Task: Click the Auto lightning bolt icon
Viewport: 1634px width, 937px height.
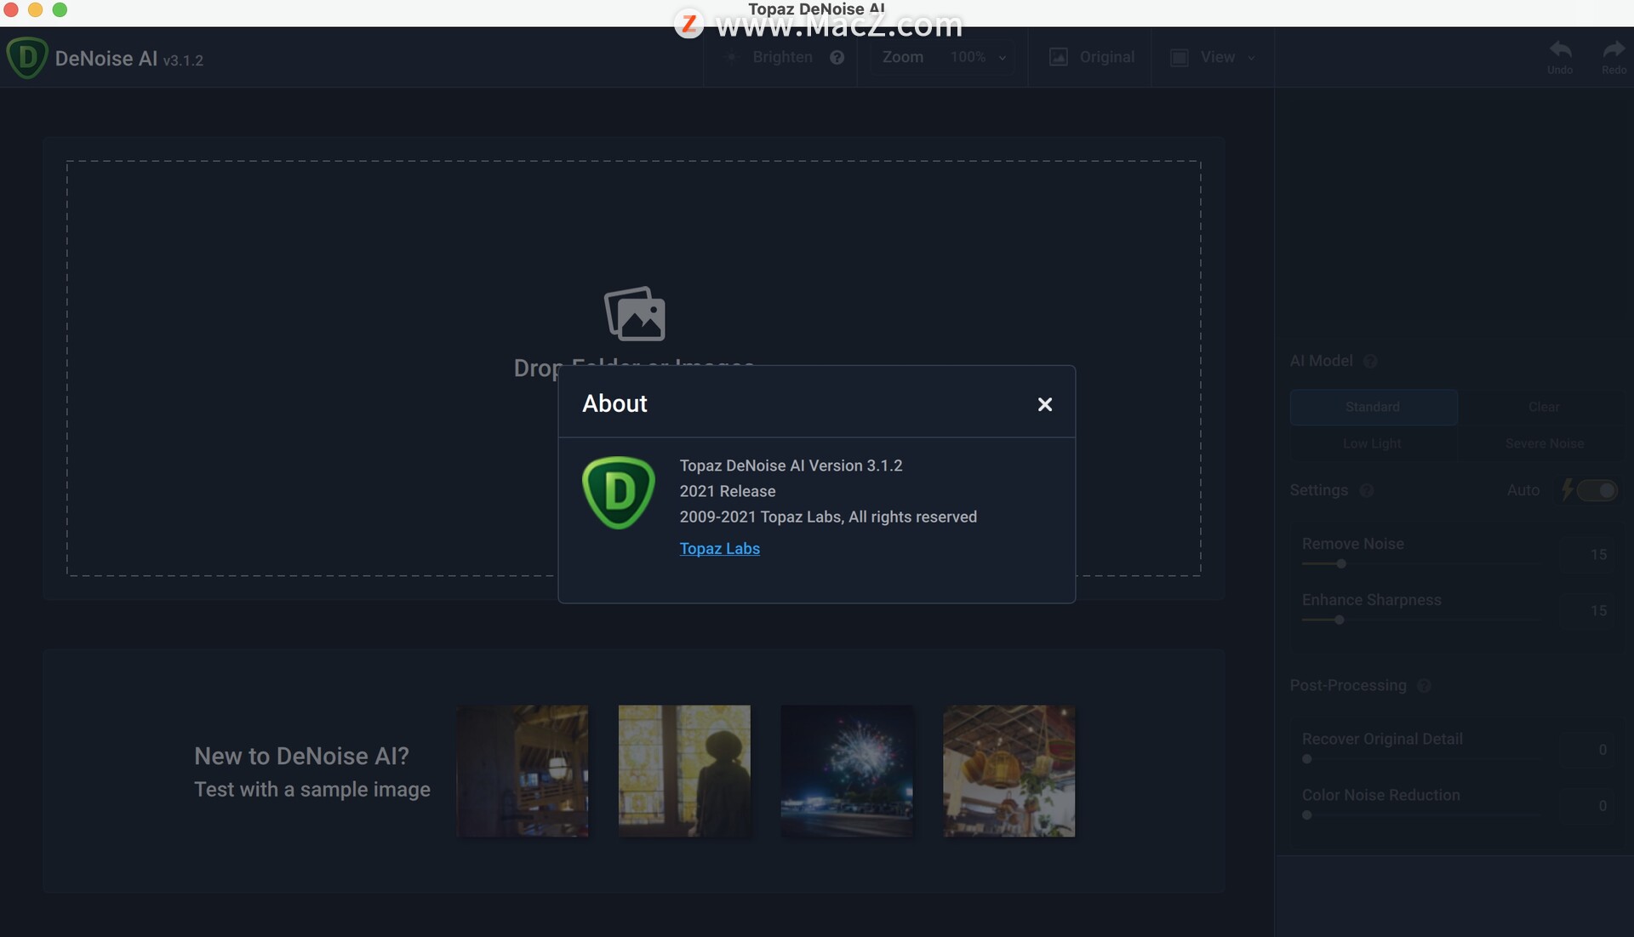Action: [1567, 490]
